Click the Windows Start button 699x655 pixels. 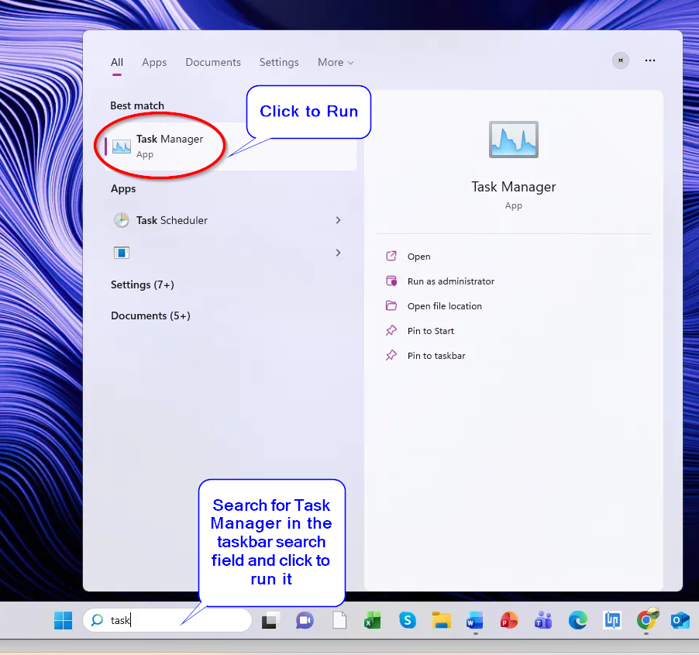63,620
